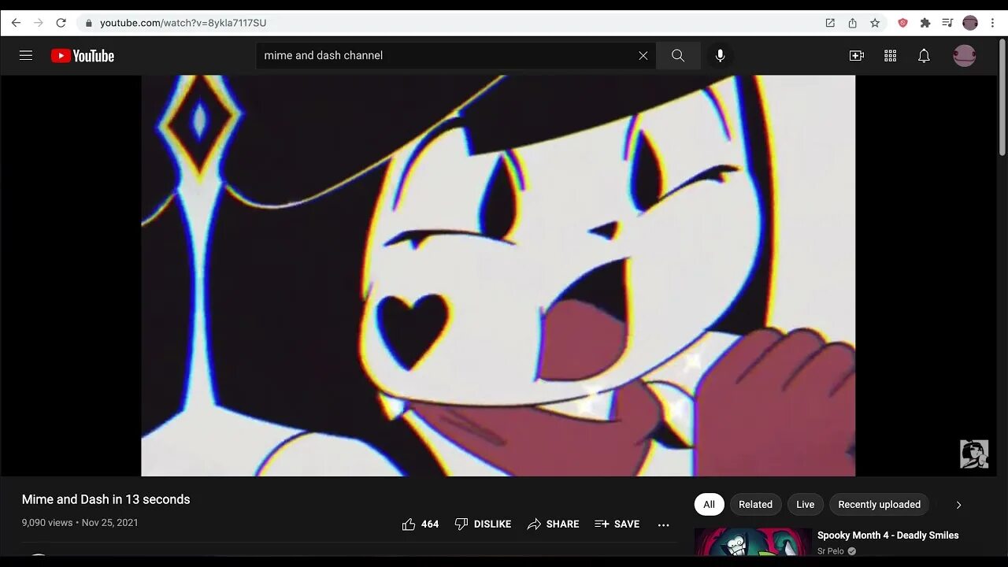This screenshot has width=1008, height=567.
Task: Select the YouTube URL in address bar
Action: click(x=183, y=23)
